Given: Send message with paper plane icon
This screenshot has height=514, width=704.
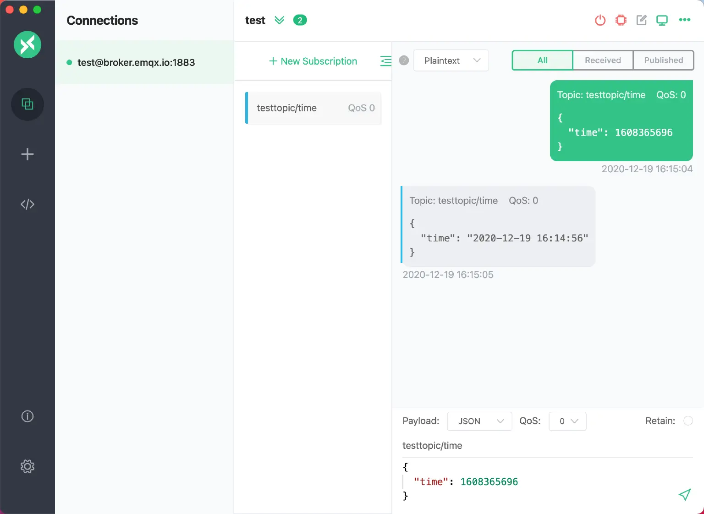Looking at the screenshot, I should [x=684, y=494].
